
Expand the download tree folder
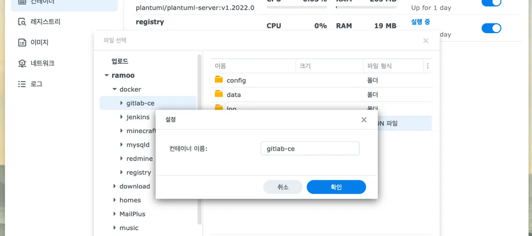115,186
